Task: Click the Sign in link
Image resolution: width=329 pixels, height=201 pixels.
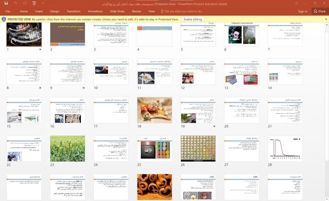Action: click(303, 11)
